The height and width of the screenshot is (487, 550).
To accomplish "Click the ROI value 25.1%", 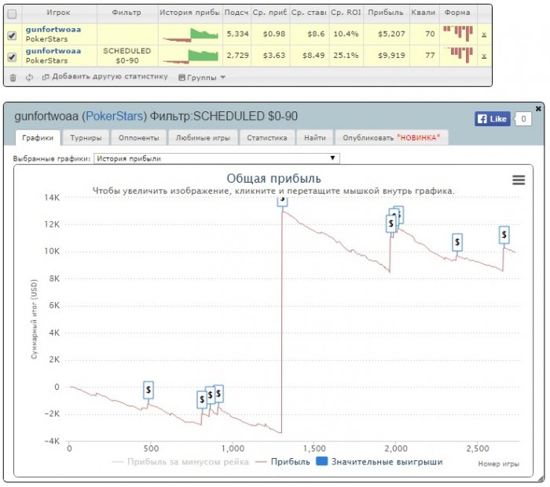I will 346,56.
